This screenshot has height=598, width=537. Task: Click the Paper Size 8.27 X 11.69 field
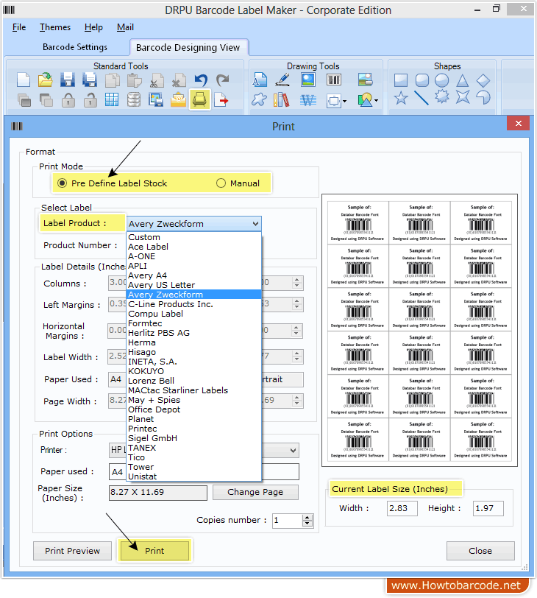point(158,493)
